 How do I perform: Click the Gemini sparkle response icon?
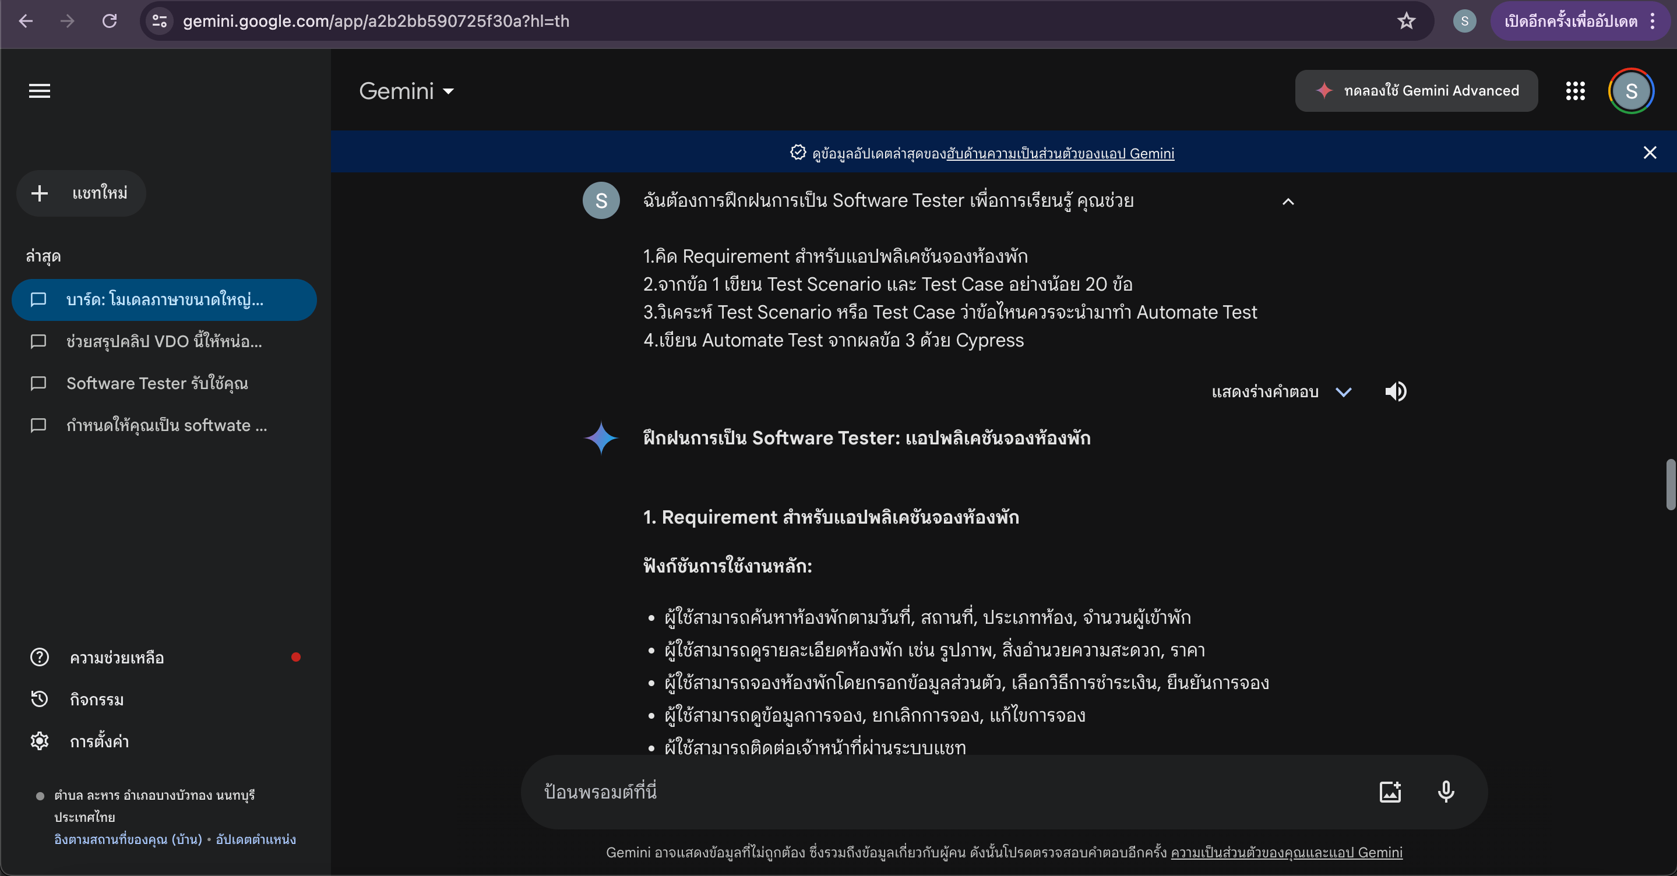click(x=601, y=438)
